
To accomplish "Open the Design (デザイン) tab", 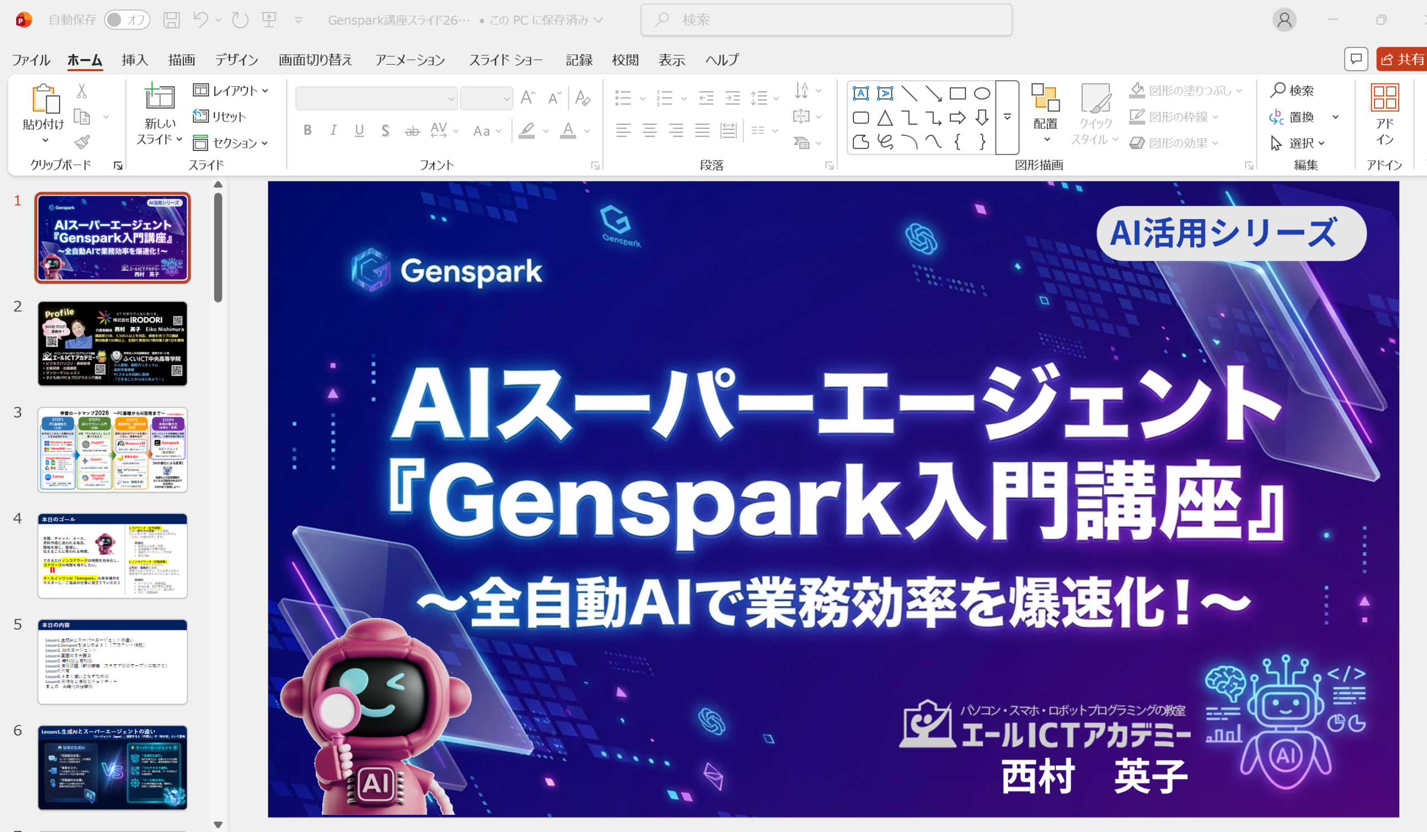I will coord(236,60).
